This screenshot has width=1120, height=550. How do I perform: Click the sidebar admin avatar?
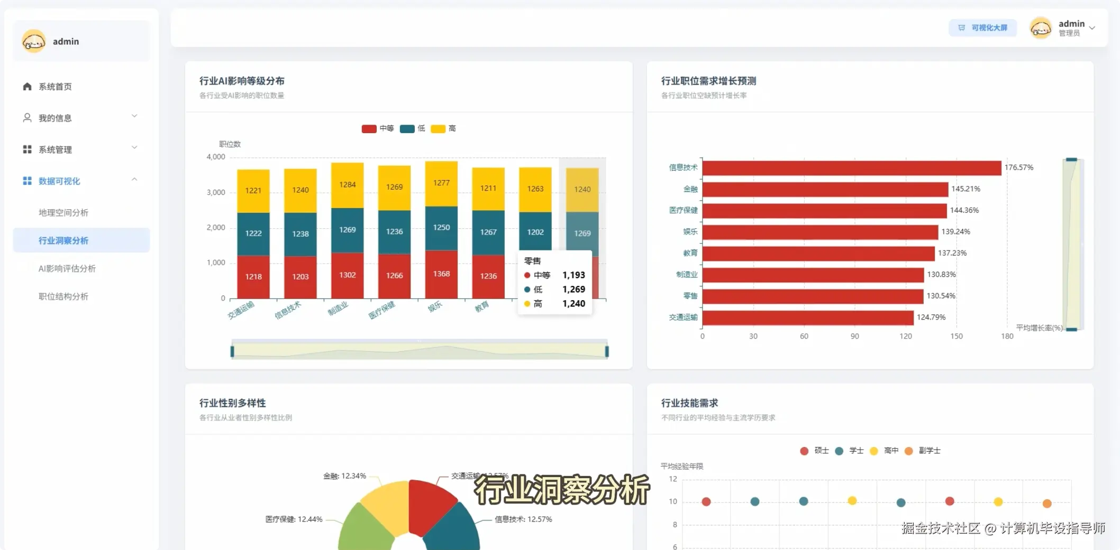[33, 41]
